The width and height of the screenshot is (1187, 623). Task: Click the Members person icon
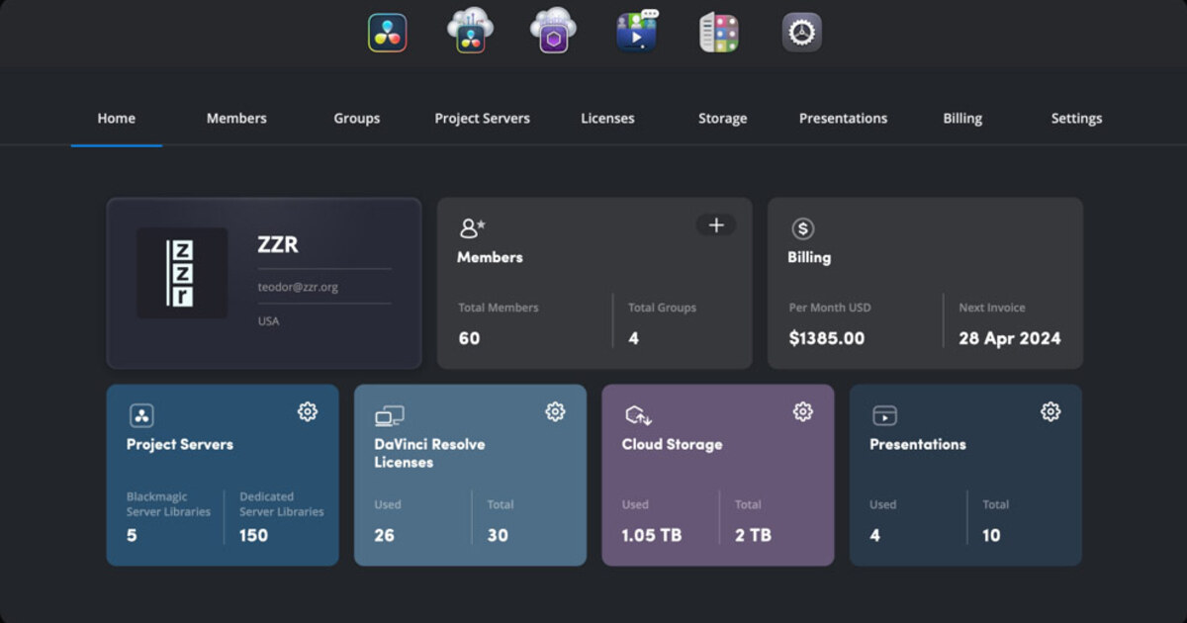[x=471, y=227]
